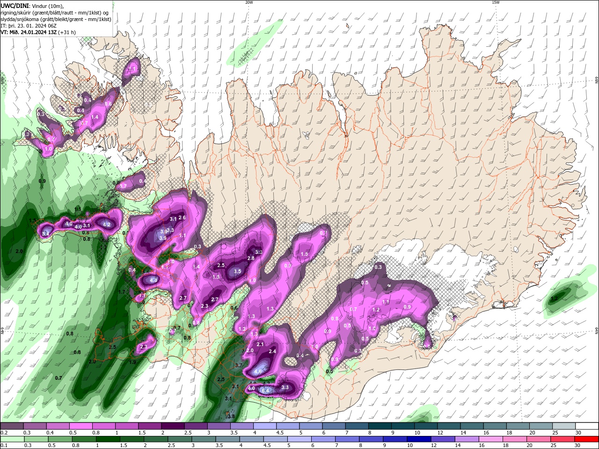This screenshot has height=449, width=599.
Task: Click the 'Vindur (10m)' heading text
Action: [47, 5]
